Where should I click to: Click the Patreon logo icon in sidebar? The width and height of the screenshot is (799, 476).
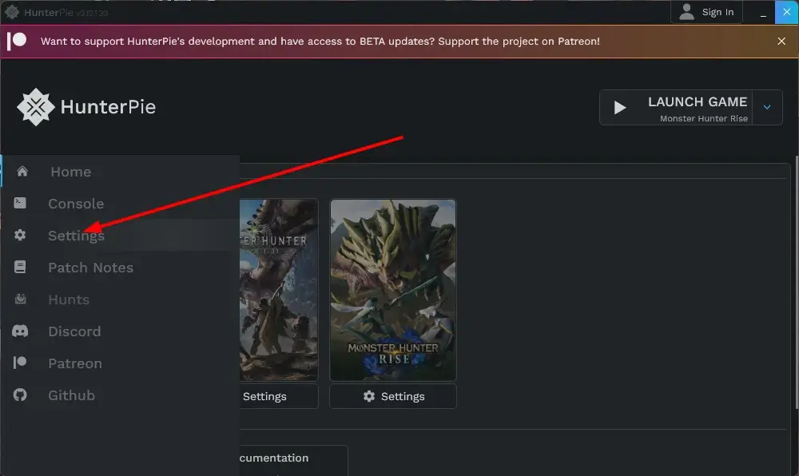coord(20,363)
